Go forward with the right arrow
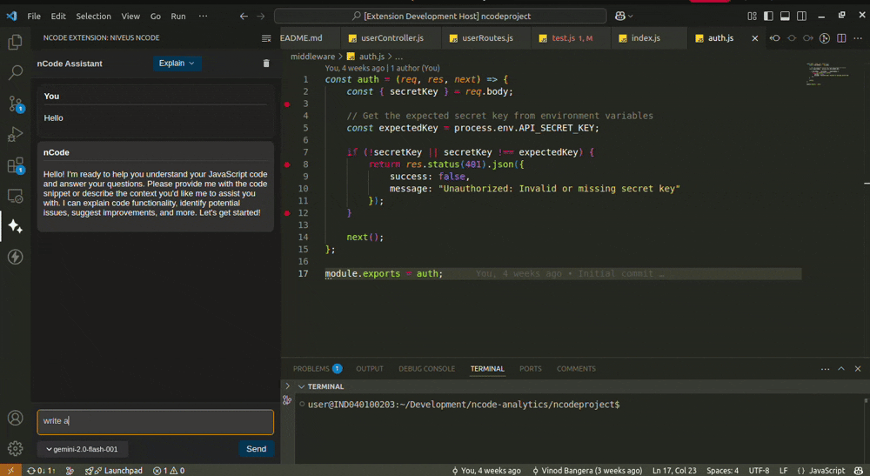The image size is (870, 476). point(261,16)
